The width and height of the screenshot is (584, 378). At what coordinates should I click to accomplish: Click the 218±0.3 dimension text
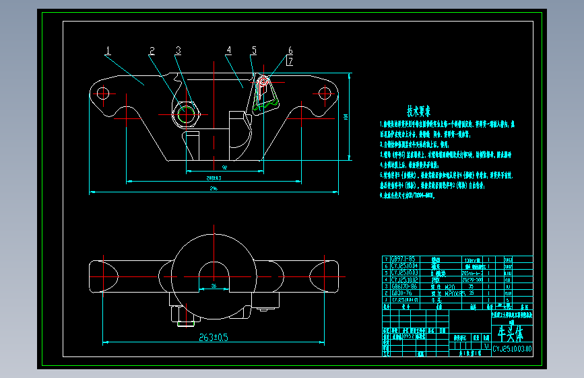coord(214,178)
